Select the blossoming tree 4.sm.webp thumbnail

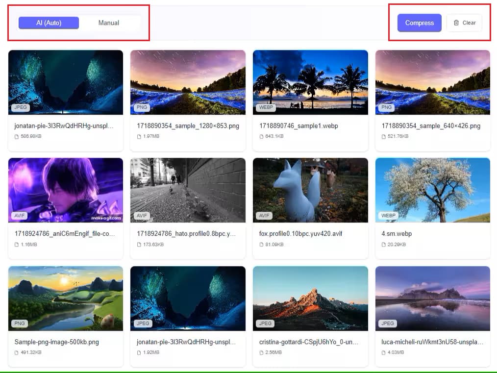click(433, 190)
